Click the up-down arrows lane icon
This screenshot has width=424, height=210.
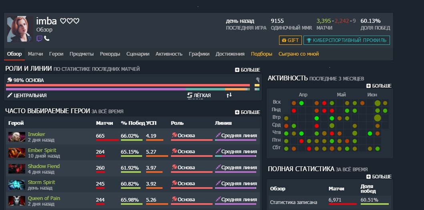click(229, 95)
